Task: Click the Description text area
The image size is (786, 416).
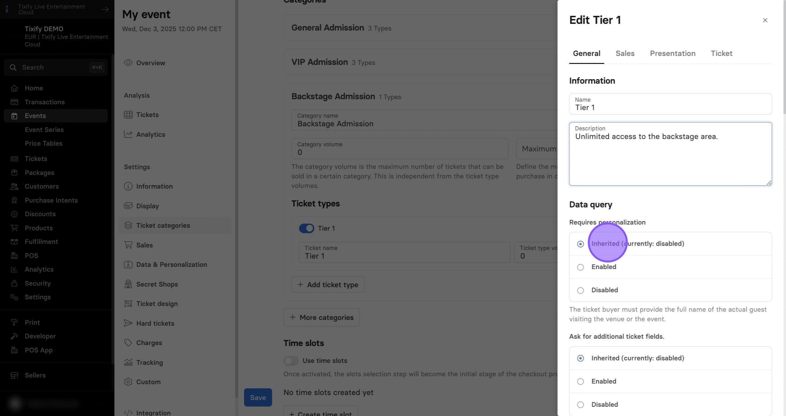Action: 670,154
